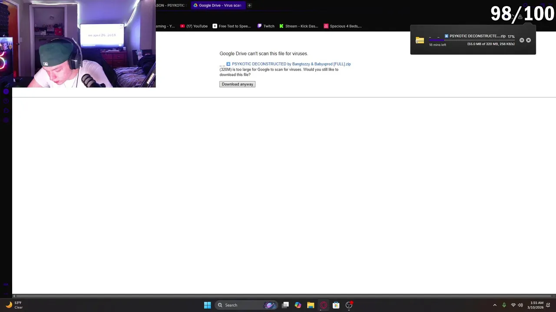The height and width of the screenshot is (312, 556).
Task: Open the PSYKOTIC DECONSTRUCTED zip file link
Action: pyautogui.click(x=291, y=64)
